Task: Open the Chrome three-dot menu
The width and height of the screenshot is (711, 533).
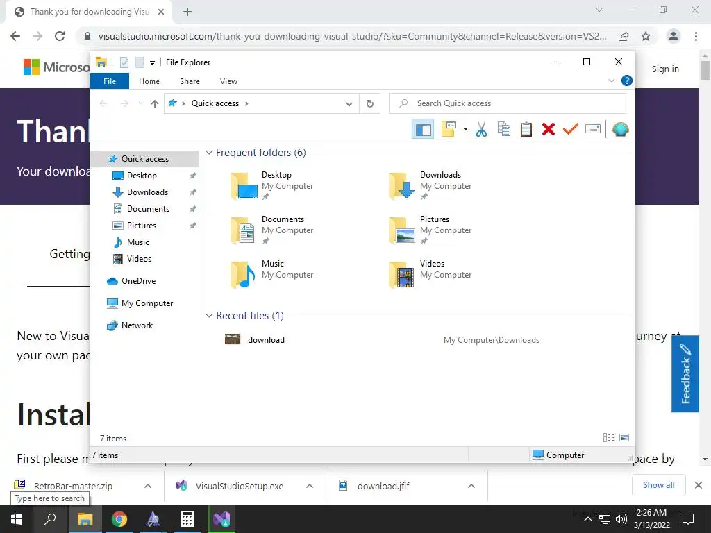Action: click(696, 36)
